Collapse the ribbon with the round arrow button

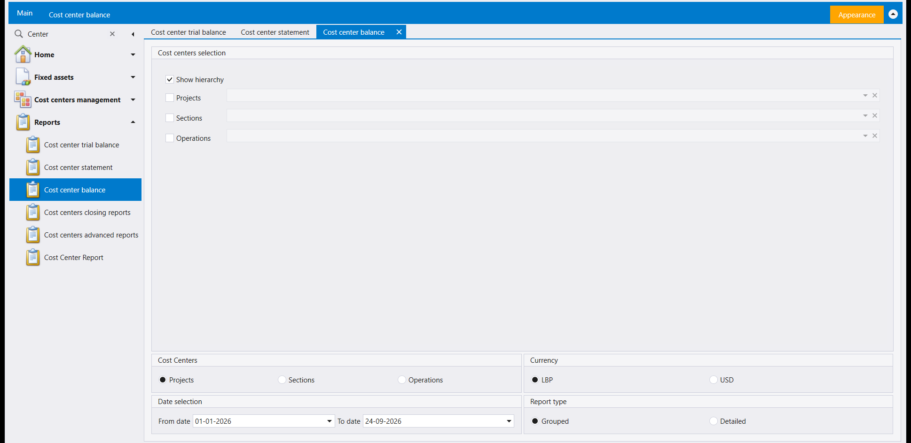893,14
